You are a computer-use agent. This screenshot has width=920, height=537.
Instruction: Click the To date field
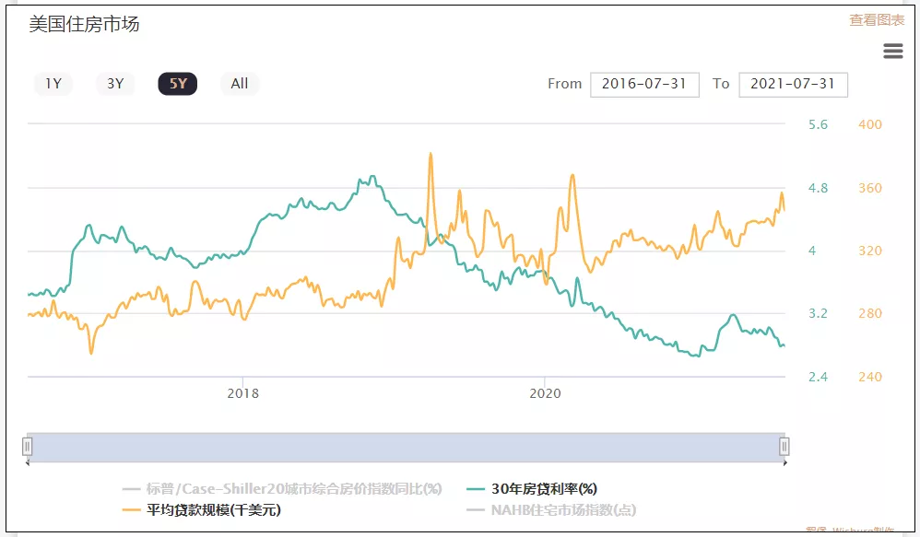point(793,84)
